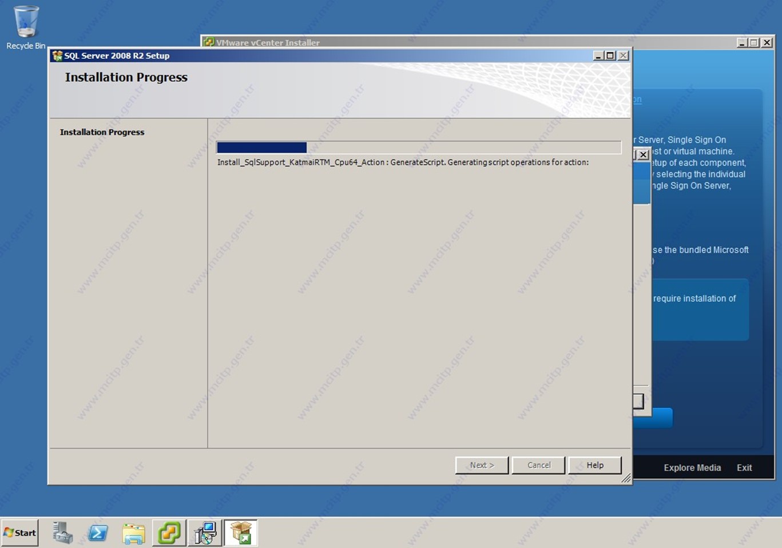Click the installation progress bar
Viewport: 782px width, 548px height.
[419, 148]
